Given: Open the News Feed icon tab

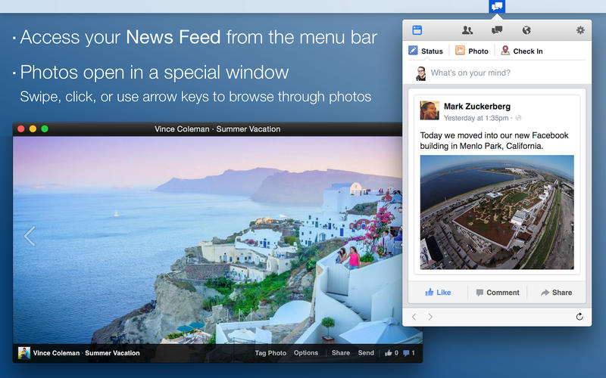Looking at the screenshot, I should [x=417, y=30].
